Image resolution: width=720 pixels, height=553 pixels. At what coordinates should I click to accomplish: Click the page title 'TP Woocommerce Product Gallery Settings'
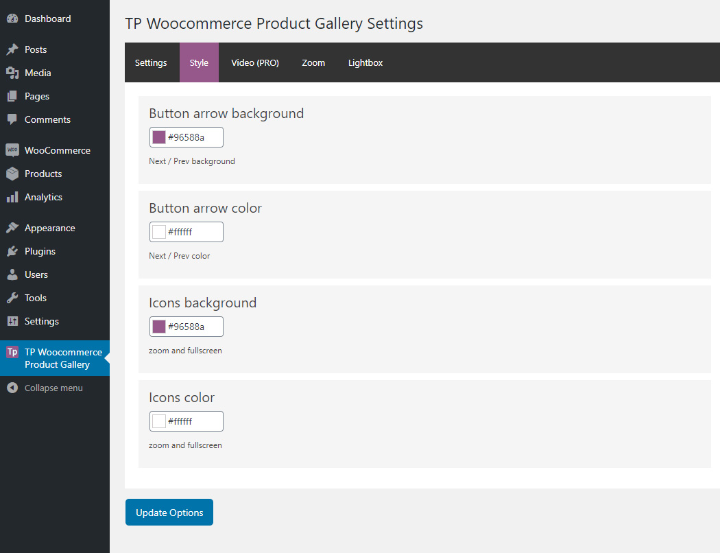[274, 23]
